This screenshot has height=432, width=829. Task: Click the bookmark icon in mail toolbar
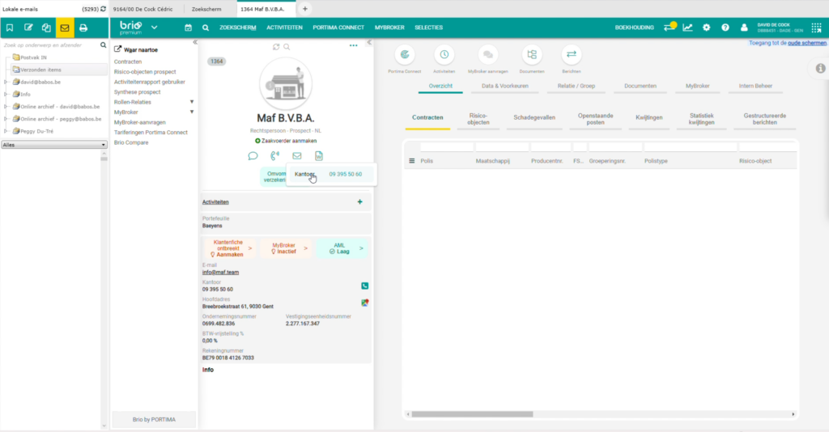[x=10, y=28]
